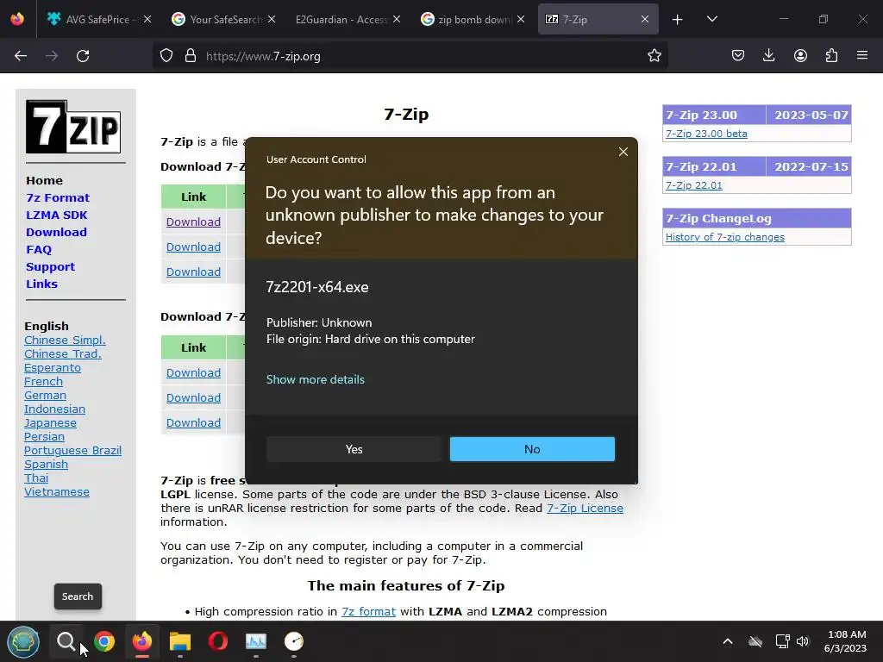Open 7-Zip 22.01 link

click(x=694, y=185)
